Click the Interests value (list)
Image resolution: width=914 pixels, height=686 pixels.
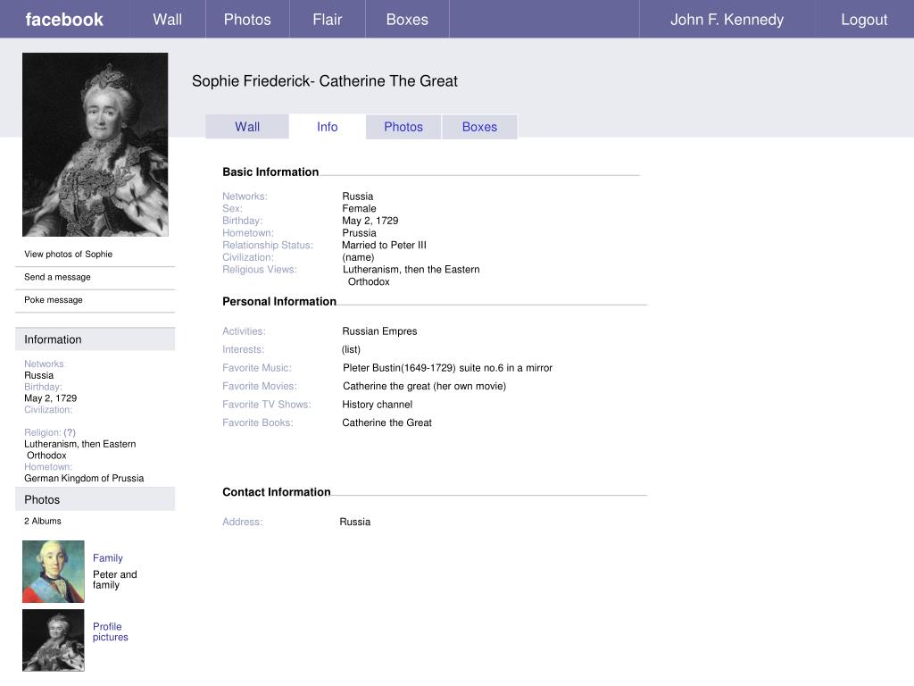tap(351, 349)
